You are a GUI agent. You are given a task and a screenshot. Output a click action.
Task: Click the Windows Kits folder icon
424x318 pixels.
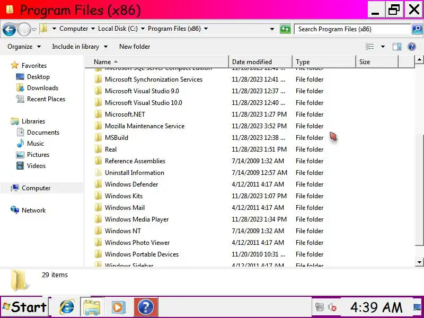pos(98,196)
